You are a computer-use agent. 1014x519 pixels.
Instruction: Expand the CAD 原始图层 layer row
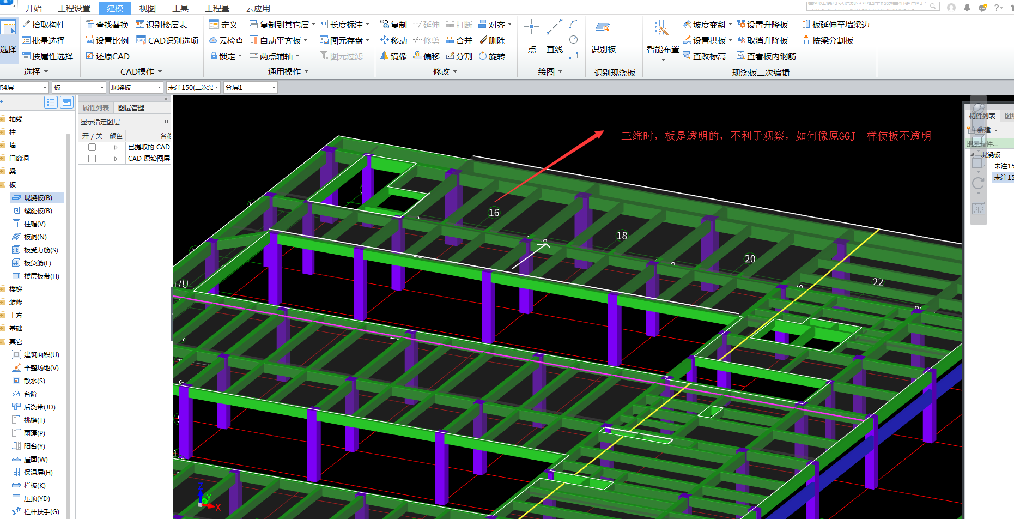tap(116, 159)
